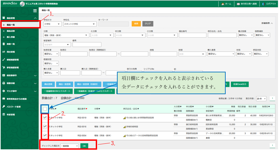Click the 修繕履歴管理 wrench icon in sidebar
This screenshot has width=279, height=151.
4,60
